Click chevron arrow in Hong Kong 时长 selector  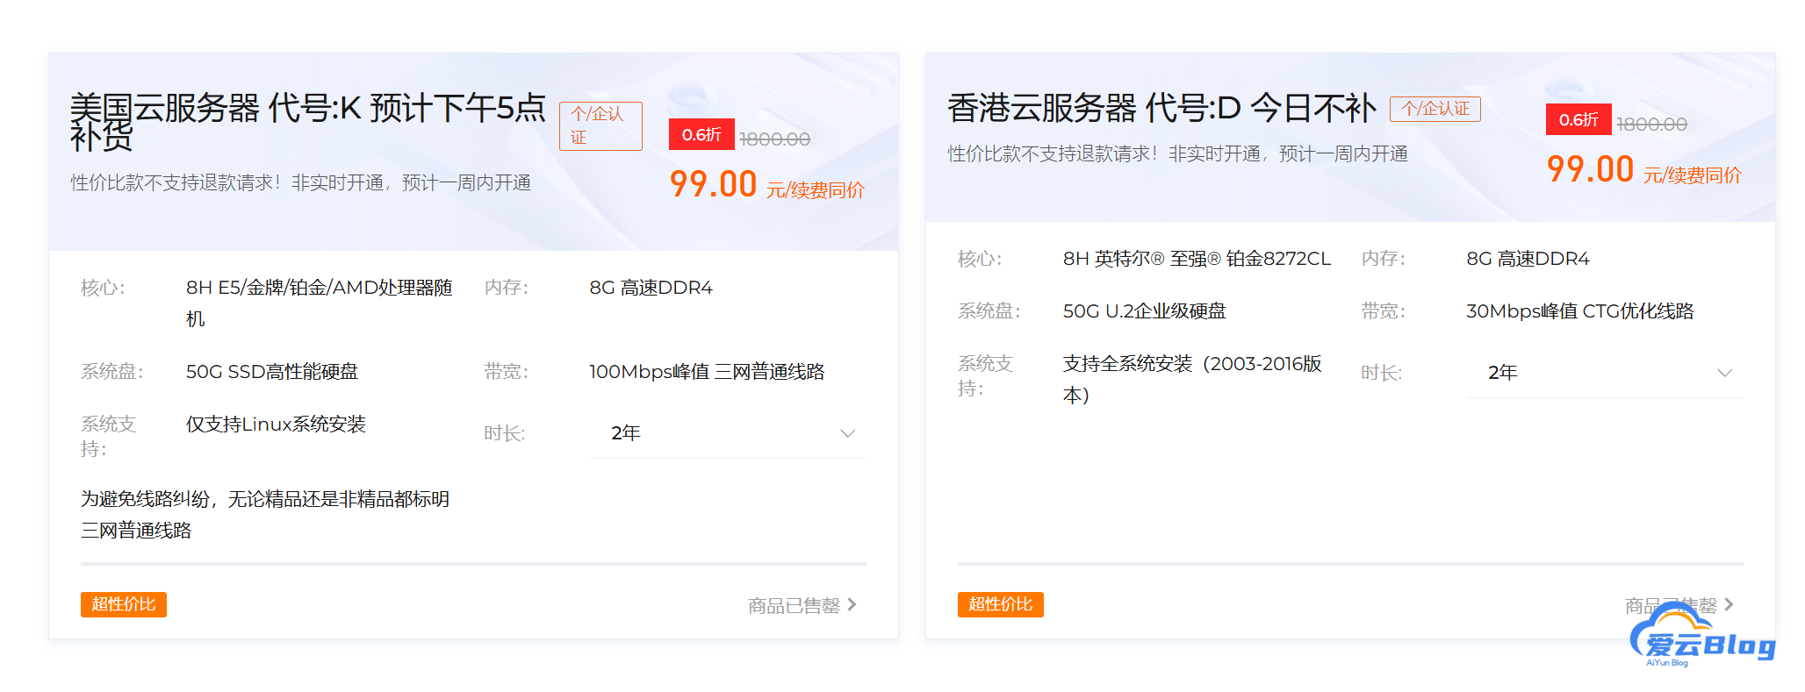click(x=1724, y=373)
